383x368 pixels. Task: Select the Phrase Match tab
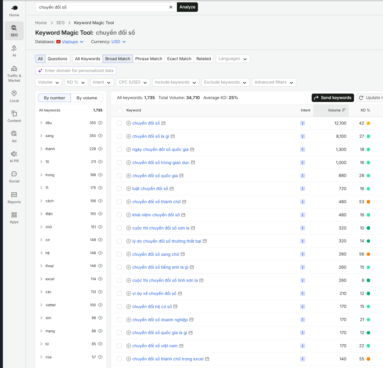pyautogui.click(x=149, y=59)
